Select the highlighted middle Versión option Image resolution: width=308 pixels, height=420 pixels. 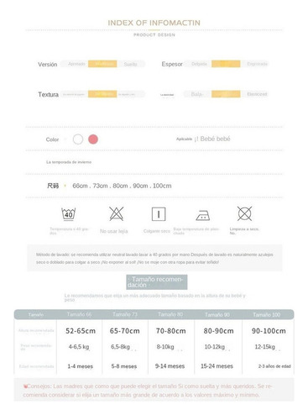click(x=102, y=64)
